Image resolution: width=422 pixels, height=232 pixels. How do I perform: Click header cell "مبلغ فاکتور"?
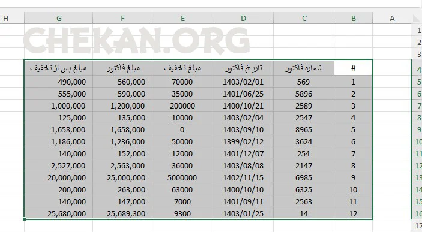click(122, 68)
